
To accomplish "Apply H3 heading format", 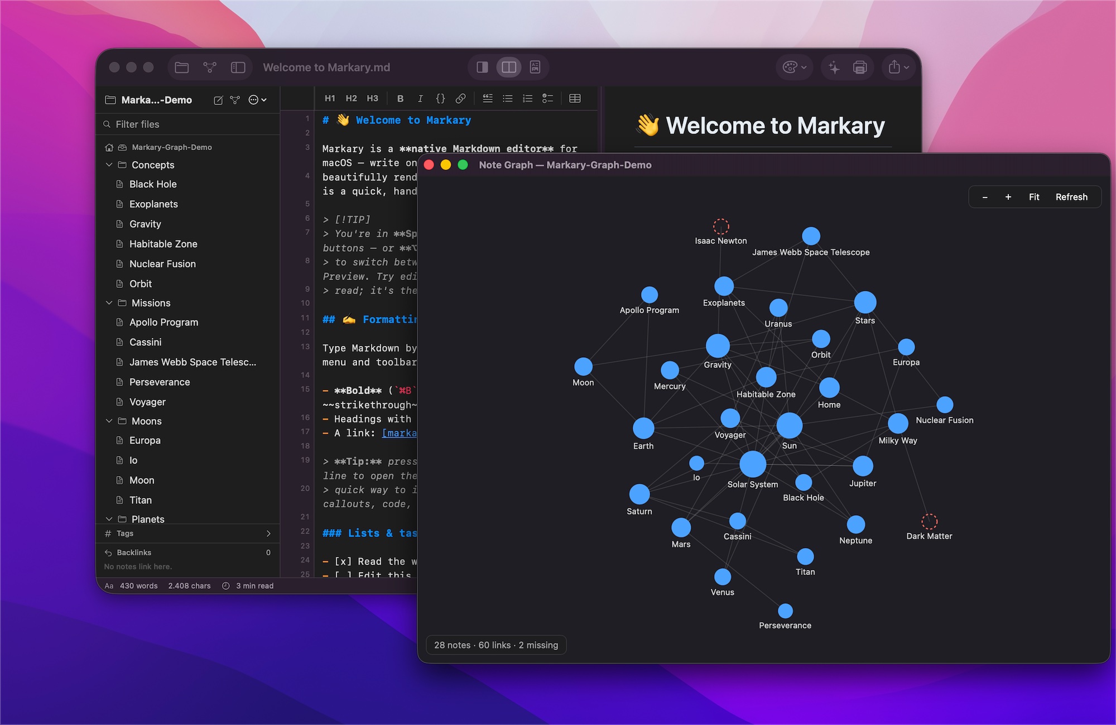I will click(x=372, y=98).
